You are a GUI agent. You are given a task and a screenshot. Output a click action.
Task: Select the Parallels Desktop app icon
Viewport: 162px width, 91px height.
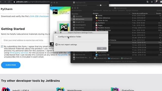(x=96, y=30)
